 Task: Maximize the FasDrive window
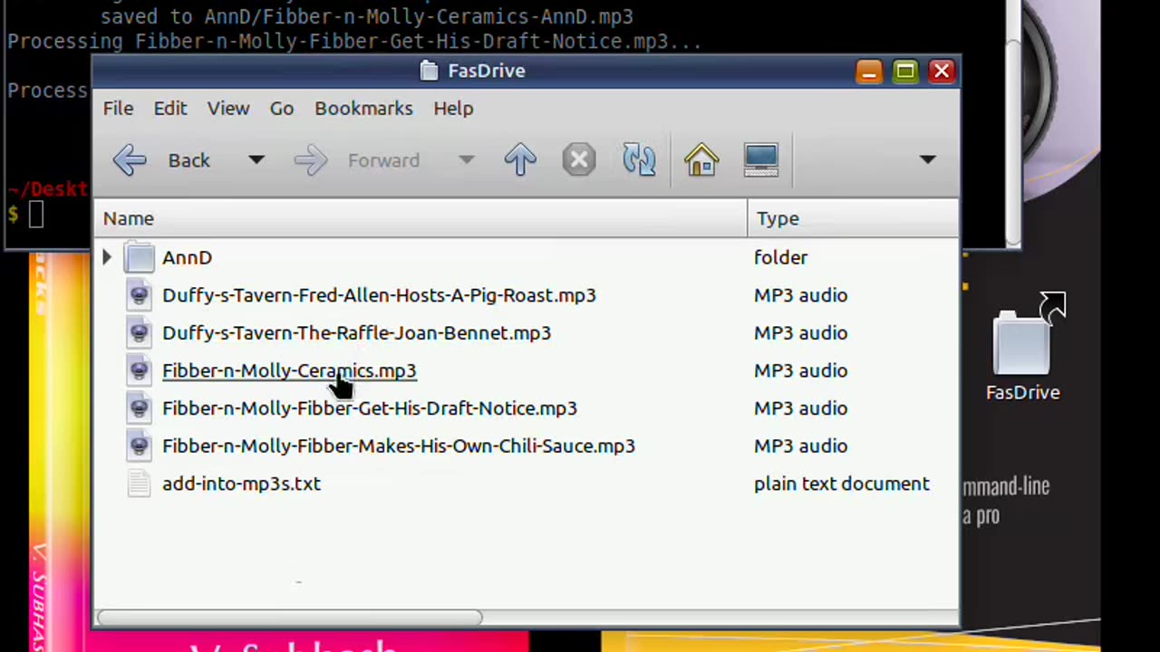pos(905,72)
